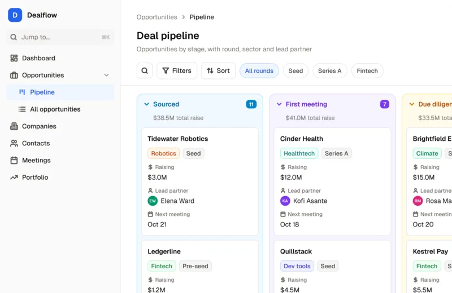Click the Pipeline breadcrumb

[x=202, y=17]
